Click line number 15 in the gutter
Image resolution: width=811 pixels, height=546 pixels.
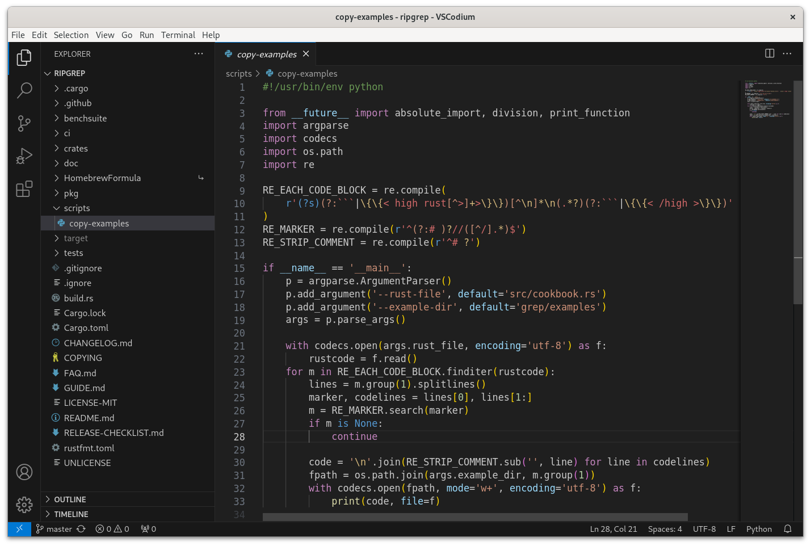239,268
